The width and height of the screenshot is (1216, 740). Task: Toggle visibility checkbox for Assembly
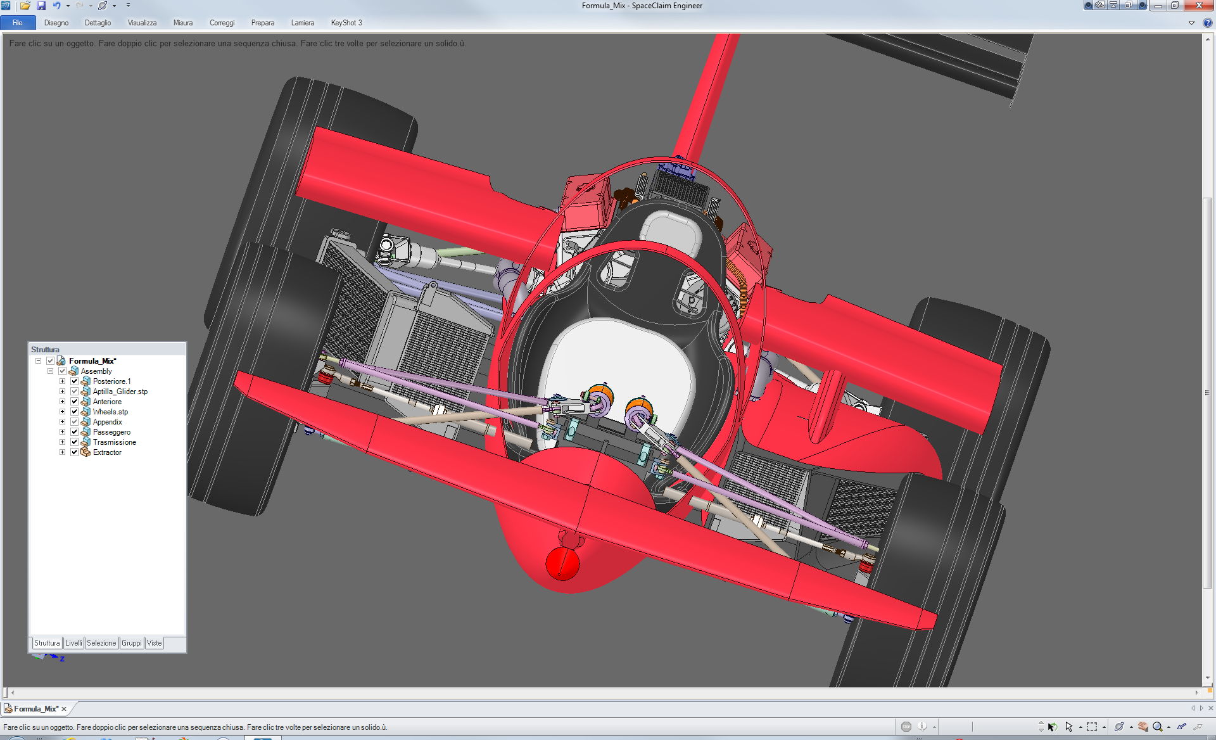(62, 371)
